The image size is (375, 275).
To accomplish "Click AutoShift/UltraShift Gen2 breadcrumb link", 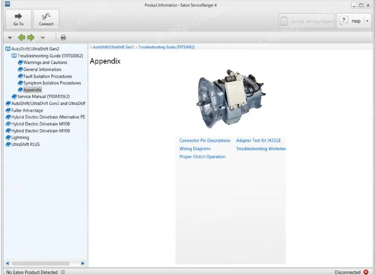I will tap(113, 46).
